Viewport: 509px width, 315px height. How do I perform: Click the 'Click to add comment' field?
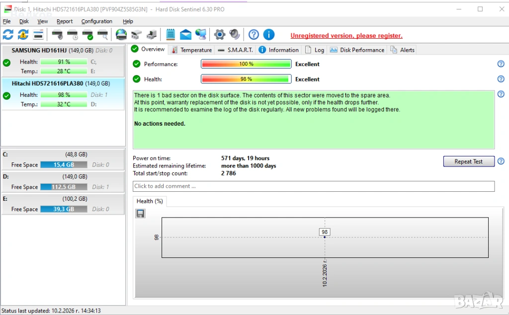(313, 186)
